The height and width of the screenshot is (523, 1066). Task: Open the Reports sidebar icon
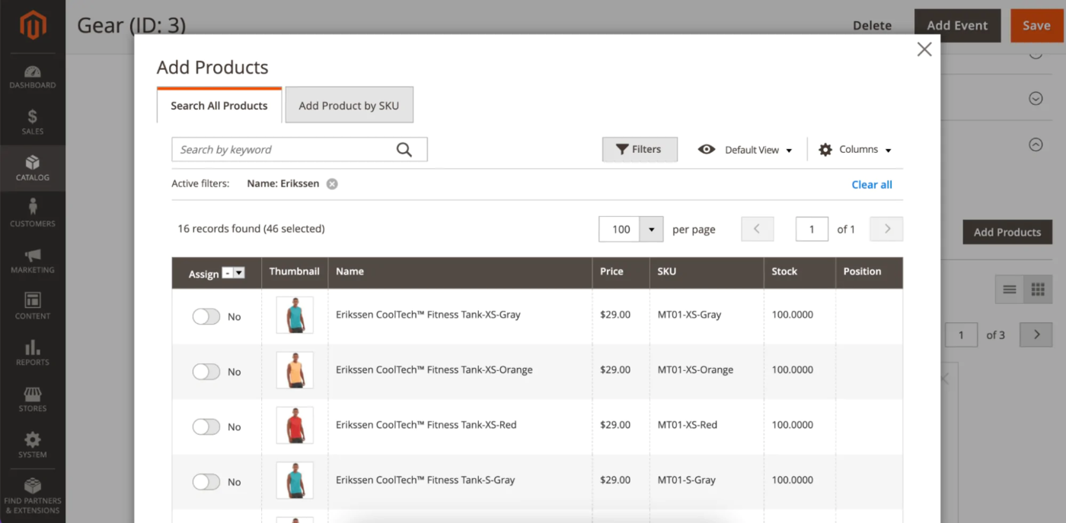32,353
